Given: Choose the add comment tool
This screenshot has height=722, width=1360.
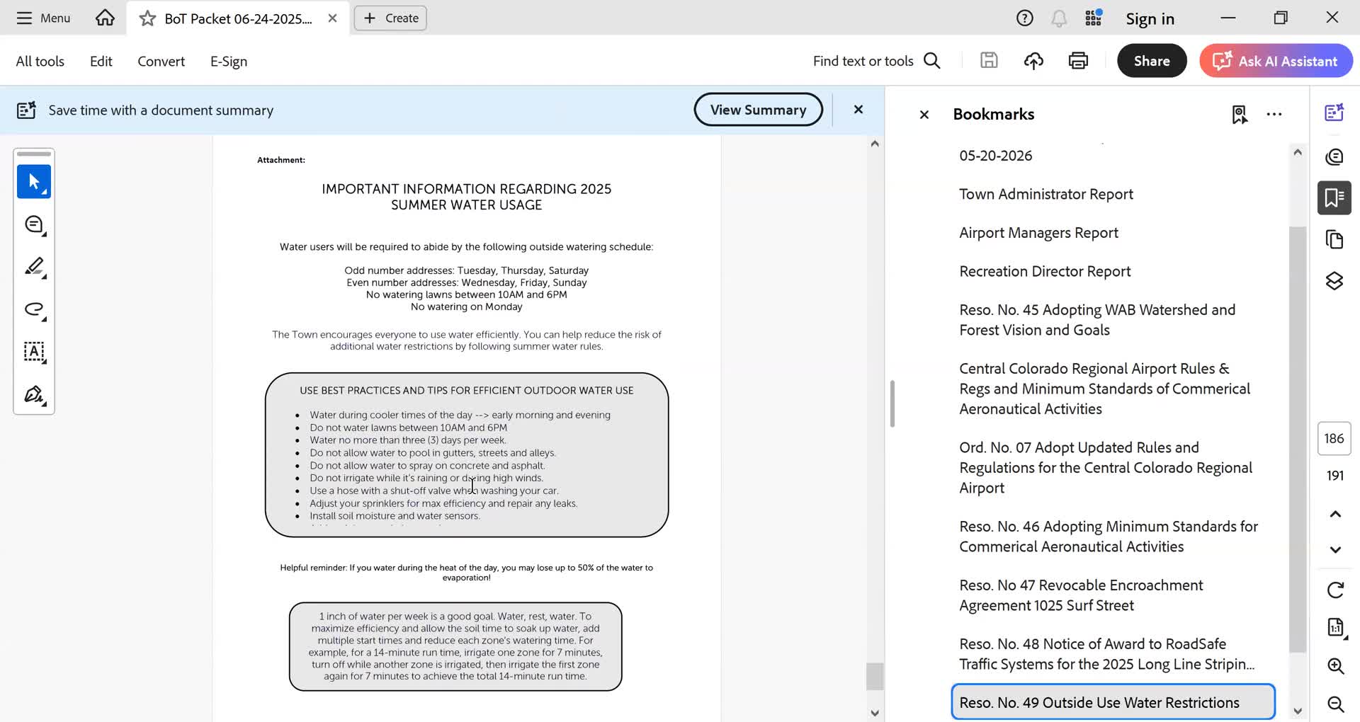Looking at the screenshot, I should click(33, 225).
